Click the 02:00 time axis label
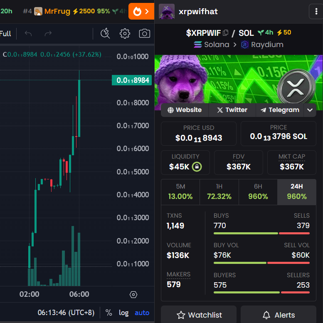This screenshot has width=323, height=323. click(x=29, y=294)
